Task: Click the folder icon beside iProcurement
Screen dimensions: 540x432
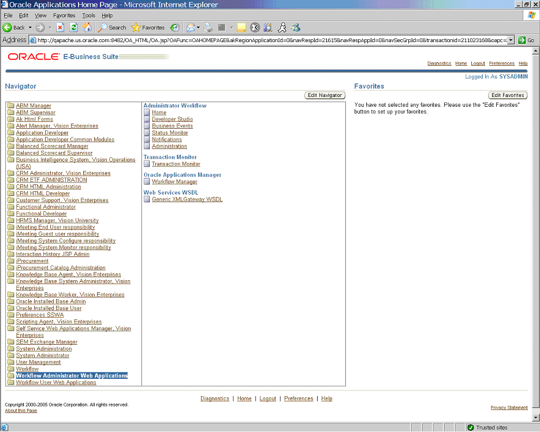Action: click(10, 261)
